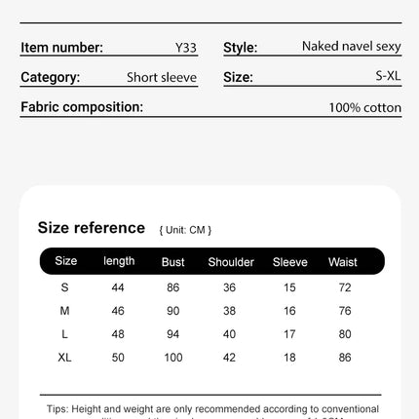
Task: Select the Waist column header
Action: click(x=343, y=262)
